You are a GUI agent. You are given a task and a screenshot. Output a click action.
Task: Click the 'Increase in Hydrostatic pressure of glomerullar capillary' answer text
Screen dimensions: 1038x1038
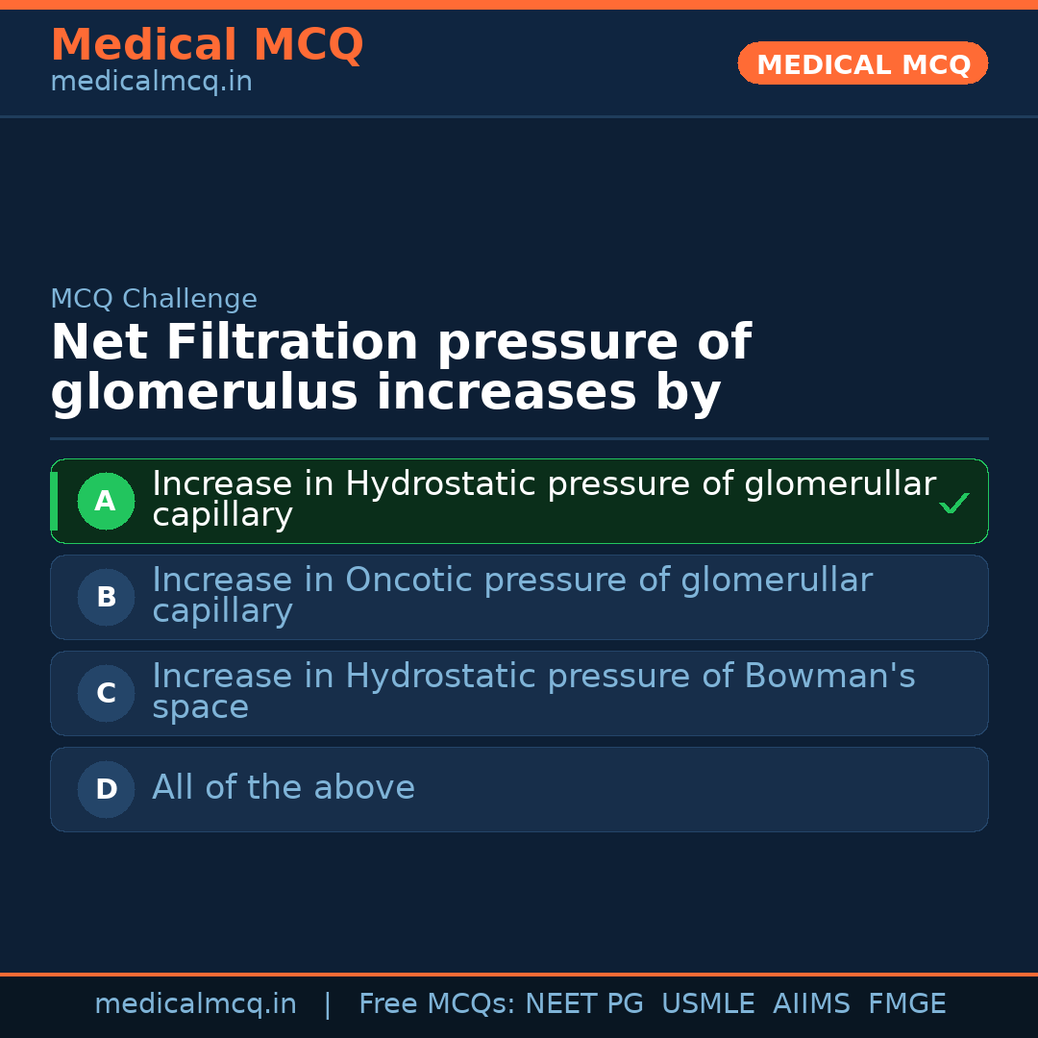(543, 499)
